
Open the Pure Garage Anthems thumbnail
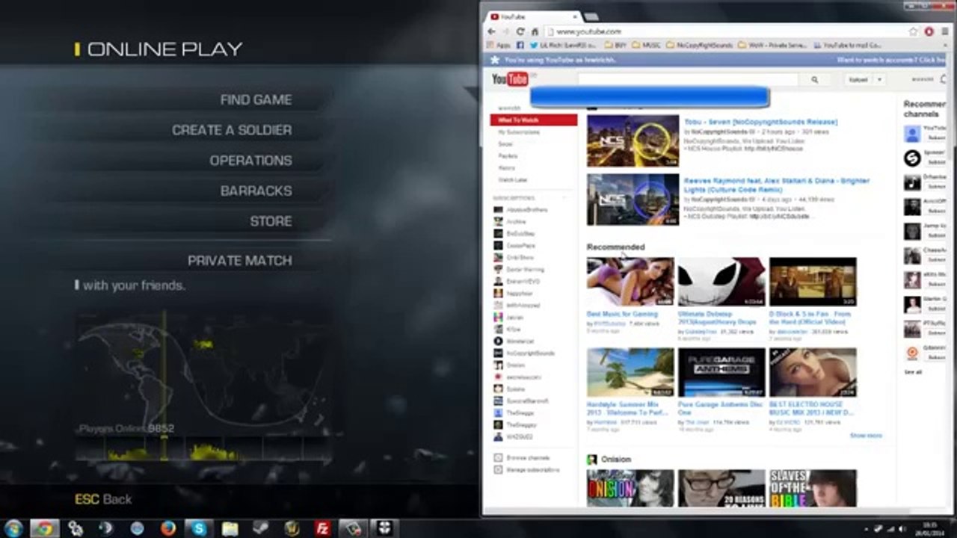tap(721, 372)
